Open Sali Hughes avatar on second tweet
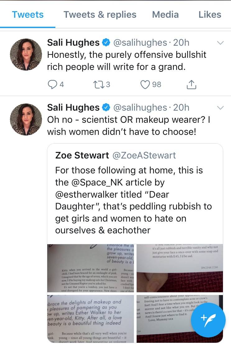The height and width of the screenshot is (344, 231). pyautogui.click(x=26, y=119)
